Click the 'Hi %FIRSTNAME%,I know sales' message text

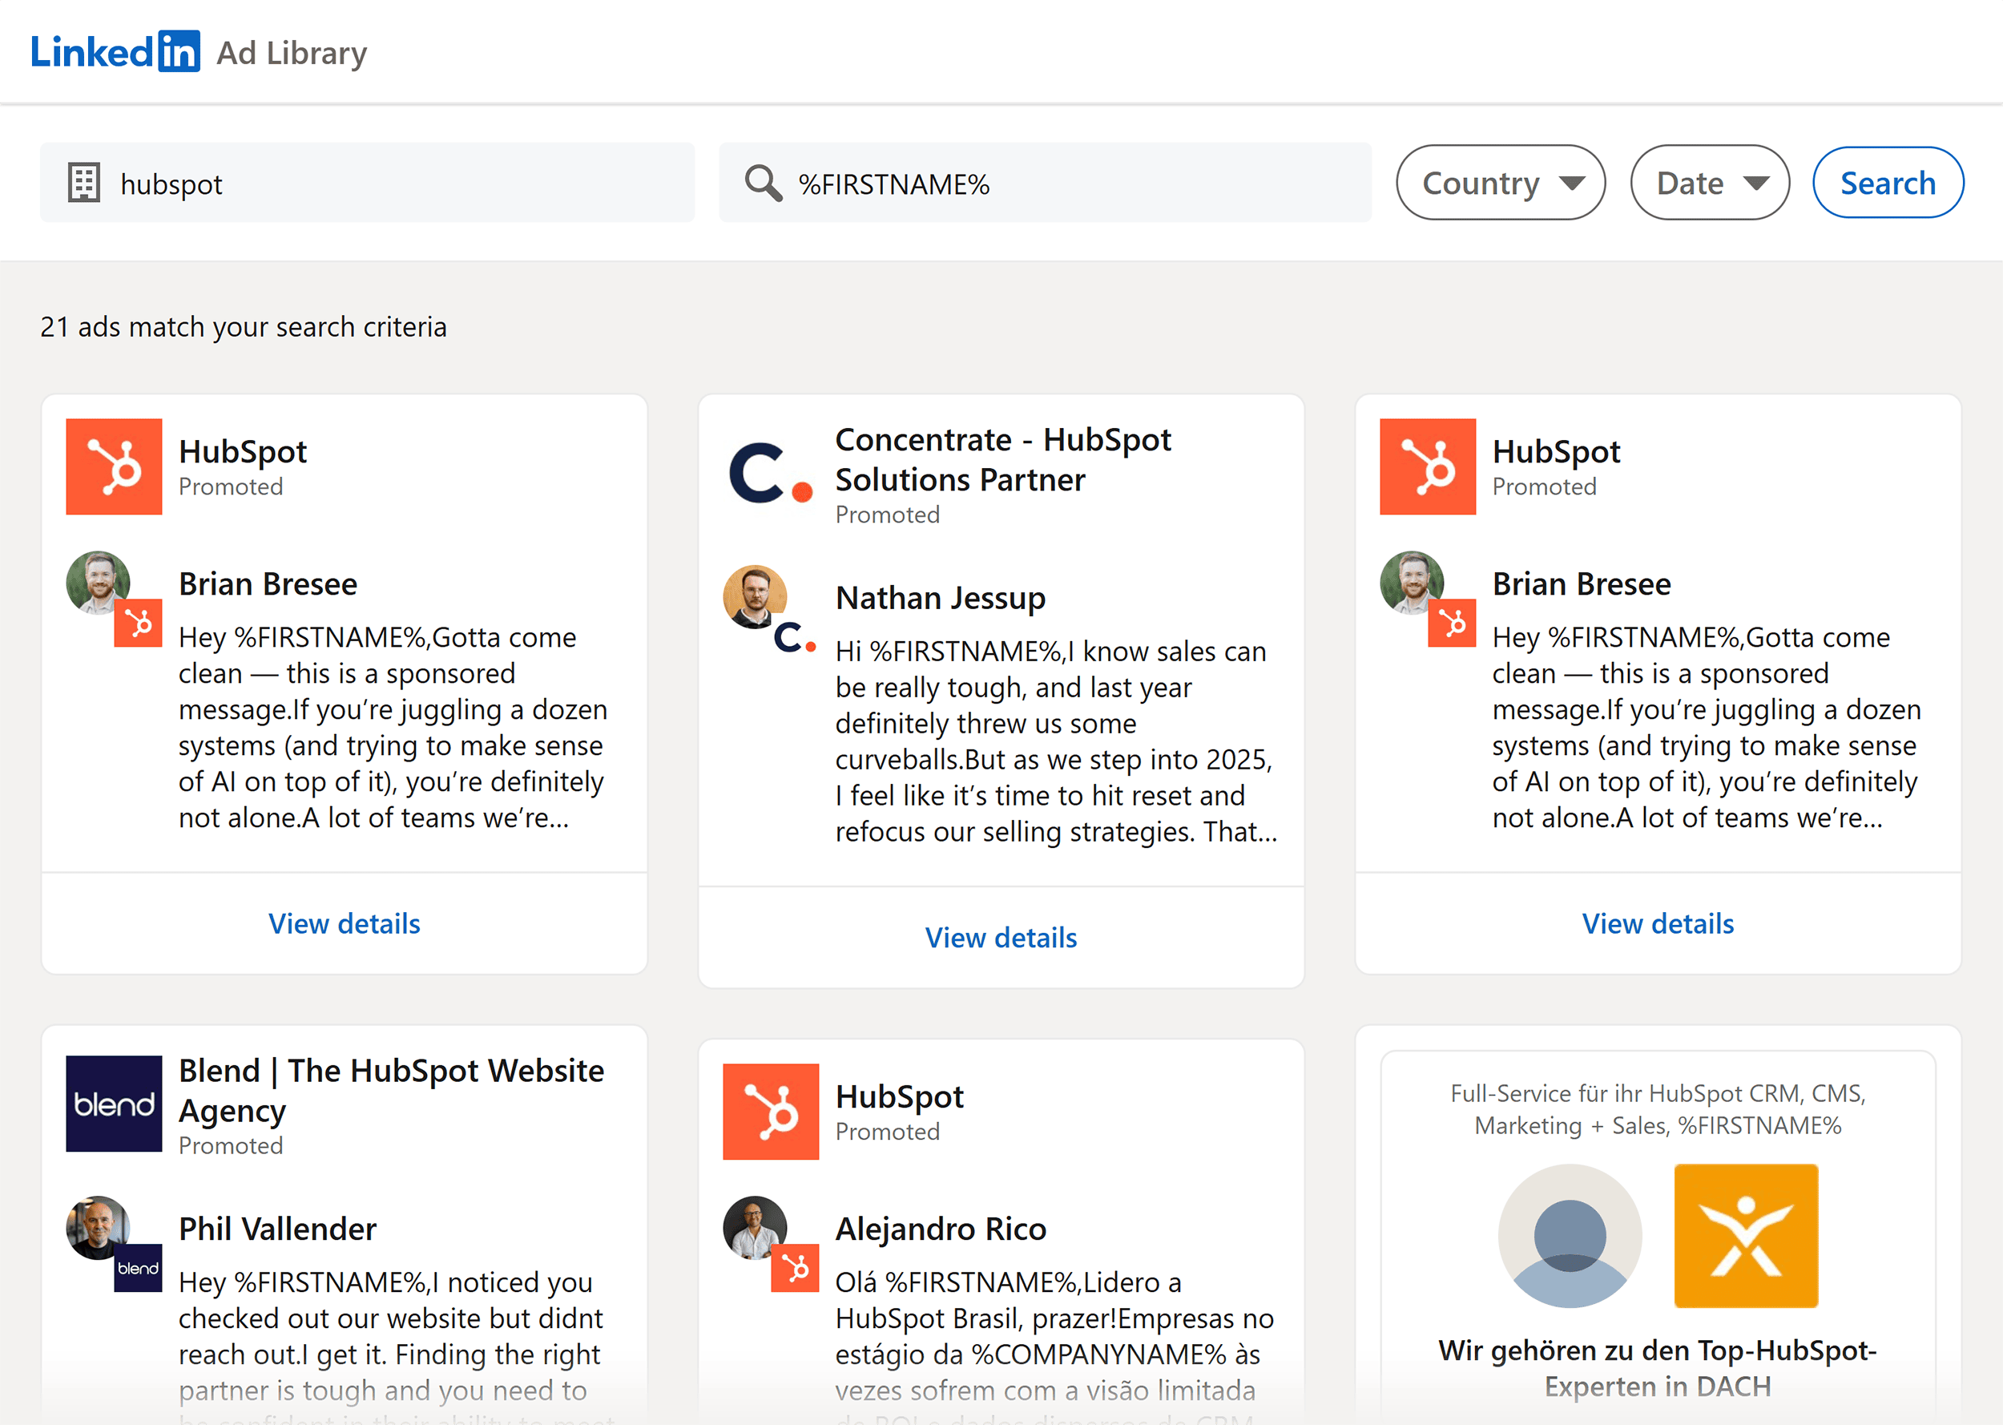(x=1057, y=741)
